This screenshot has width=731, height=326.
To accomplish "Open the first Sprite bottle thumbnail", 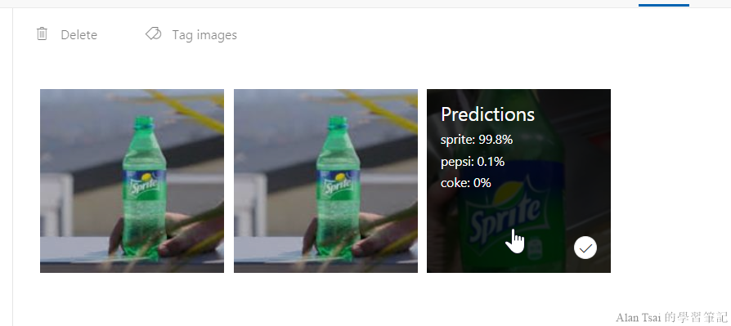I will tap(132, 181).
